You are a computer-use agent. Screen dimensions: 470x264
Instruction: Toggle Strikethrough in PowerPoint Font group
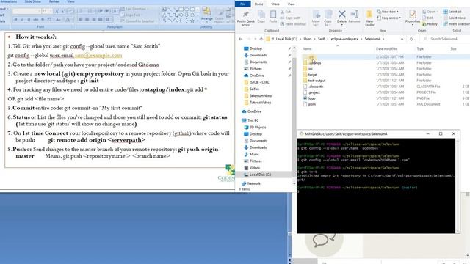[36, 20]
